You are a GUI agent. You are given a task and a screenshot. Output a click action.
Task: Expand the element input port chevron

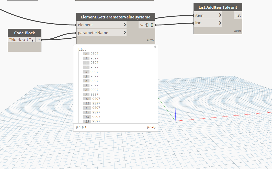click(125, 25)
